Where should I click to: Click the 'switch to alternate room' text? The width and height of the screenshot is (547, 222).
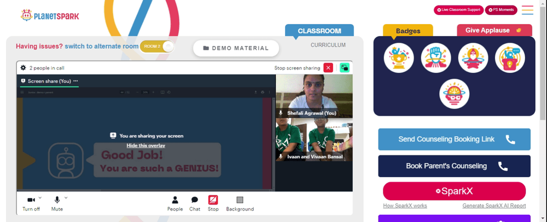pyautogui.click(x=102, y=46)
